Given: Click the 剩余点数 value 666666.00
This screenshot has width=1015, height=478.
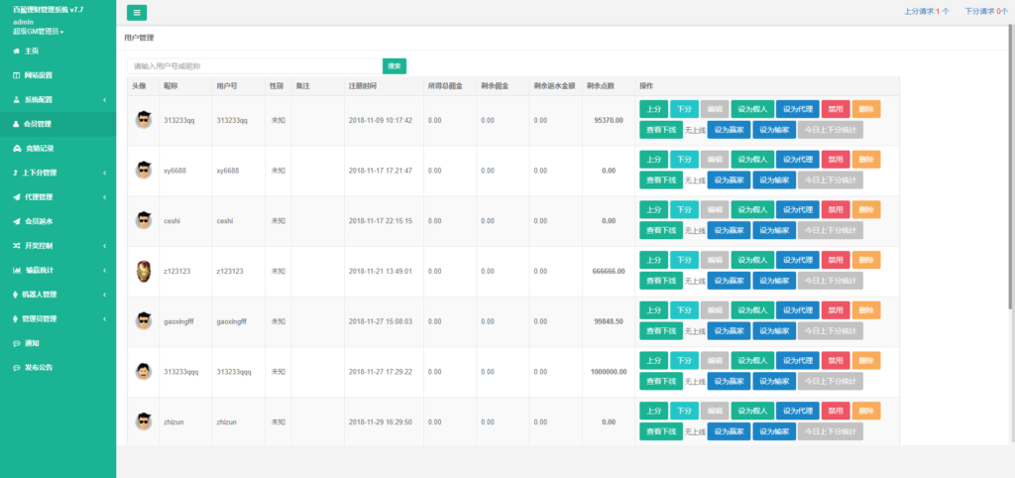Looking at the screenshot, I should [x=609, y=272].
